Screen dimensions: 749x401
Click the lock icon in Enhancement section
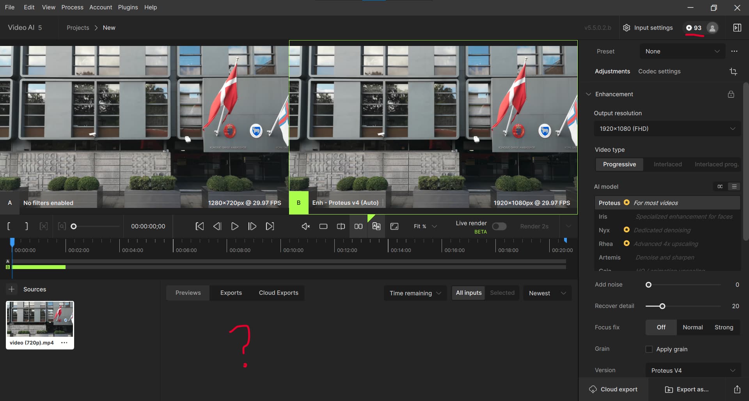(x=731, y=94)
